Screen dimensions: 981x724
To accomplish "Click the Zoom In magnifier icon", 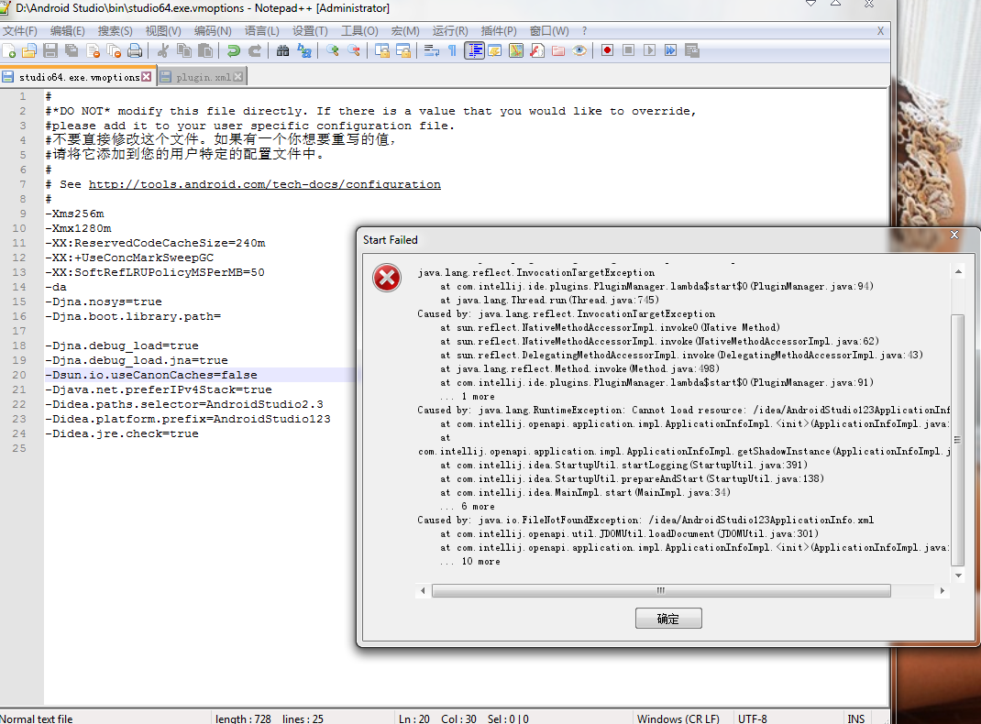I will (333, 50).
